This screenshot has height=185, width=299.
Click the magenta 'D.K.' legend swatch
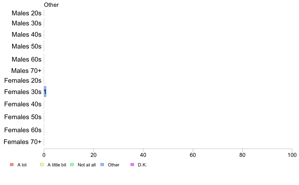[132, 165]
